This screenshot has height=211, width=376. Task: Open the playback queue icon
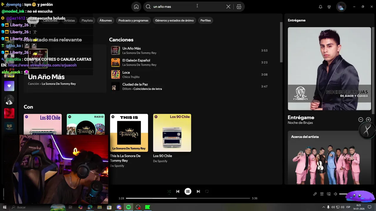click(322, 194)
